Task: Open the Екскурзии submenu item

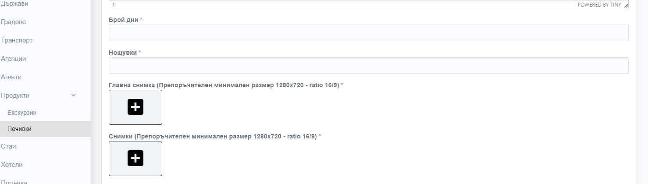Action: tap(22, 113)
